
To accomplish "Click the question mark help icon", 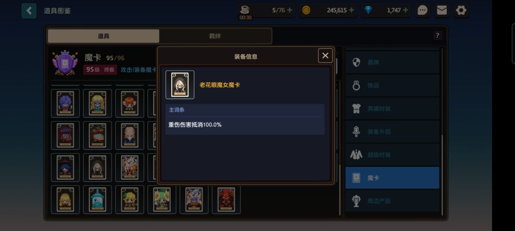I will click(437, 35).
